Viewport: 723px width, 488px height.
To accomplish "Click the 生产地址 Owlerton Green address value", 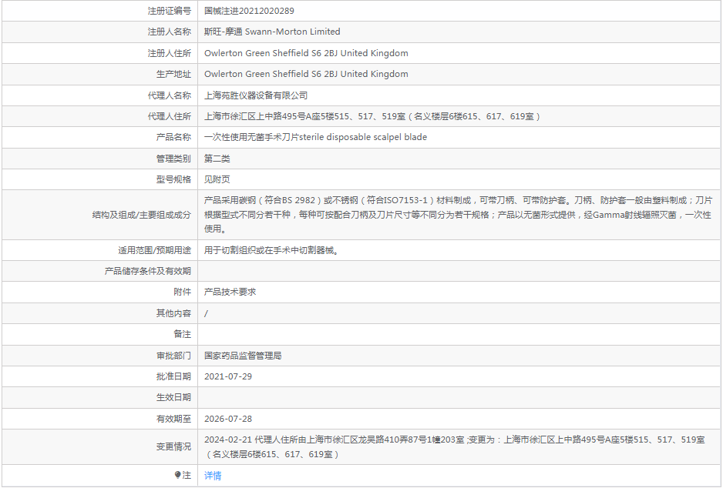I will click(306, 74).
